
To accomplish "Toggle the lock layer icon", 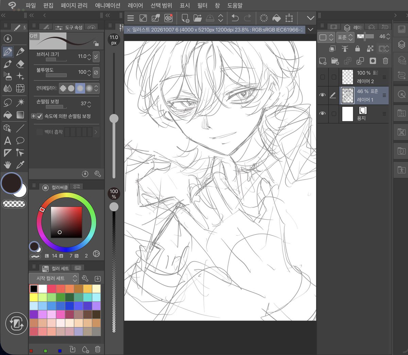I will (357, 49).
